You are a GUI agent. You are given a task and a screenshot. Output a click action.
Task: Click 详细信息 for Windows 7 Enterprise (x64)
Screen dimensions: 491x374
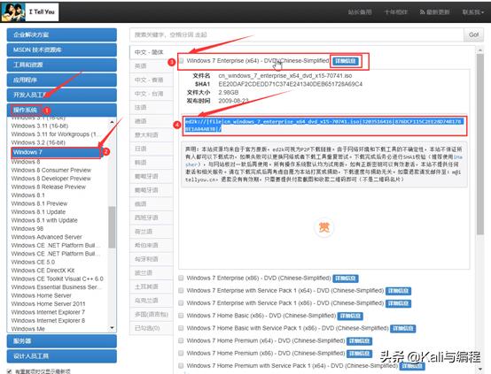pyautogui.click(x=346, y=61)
